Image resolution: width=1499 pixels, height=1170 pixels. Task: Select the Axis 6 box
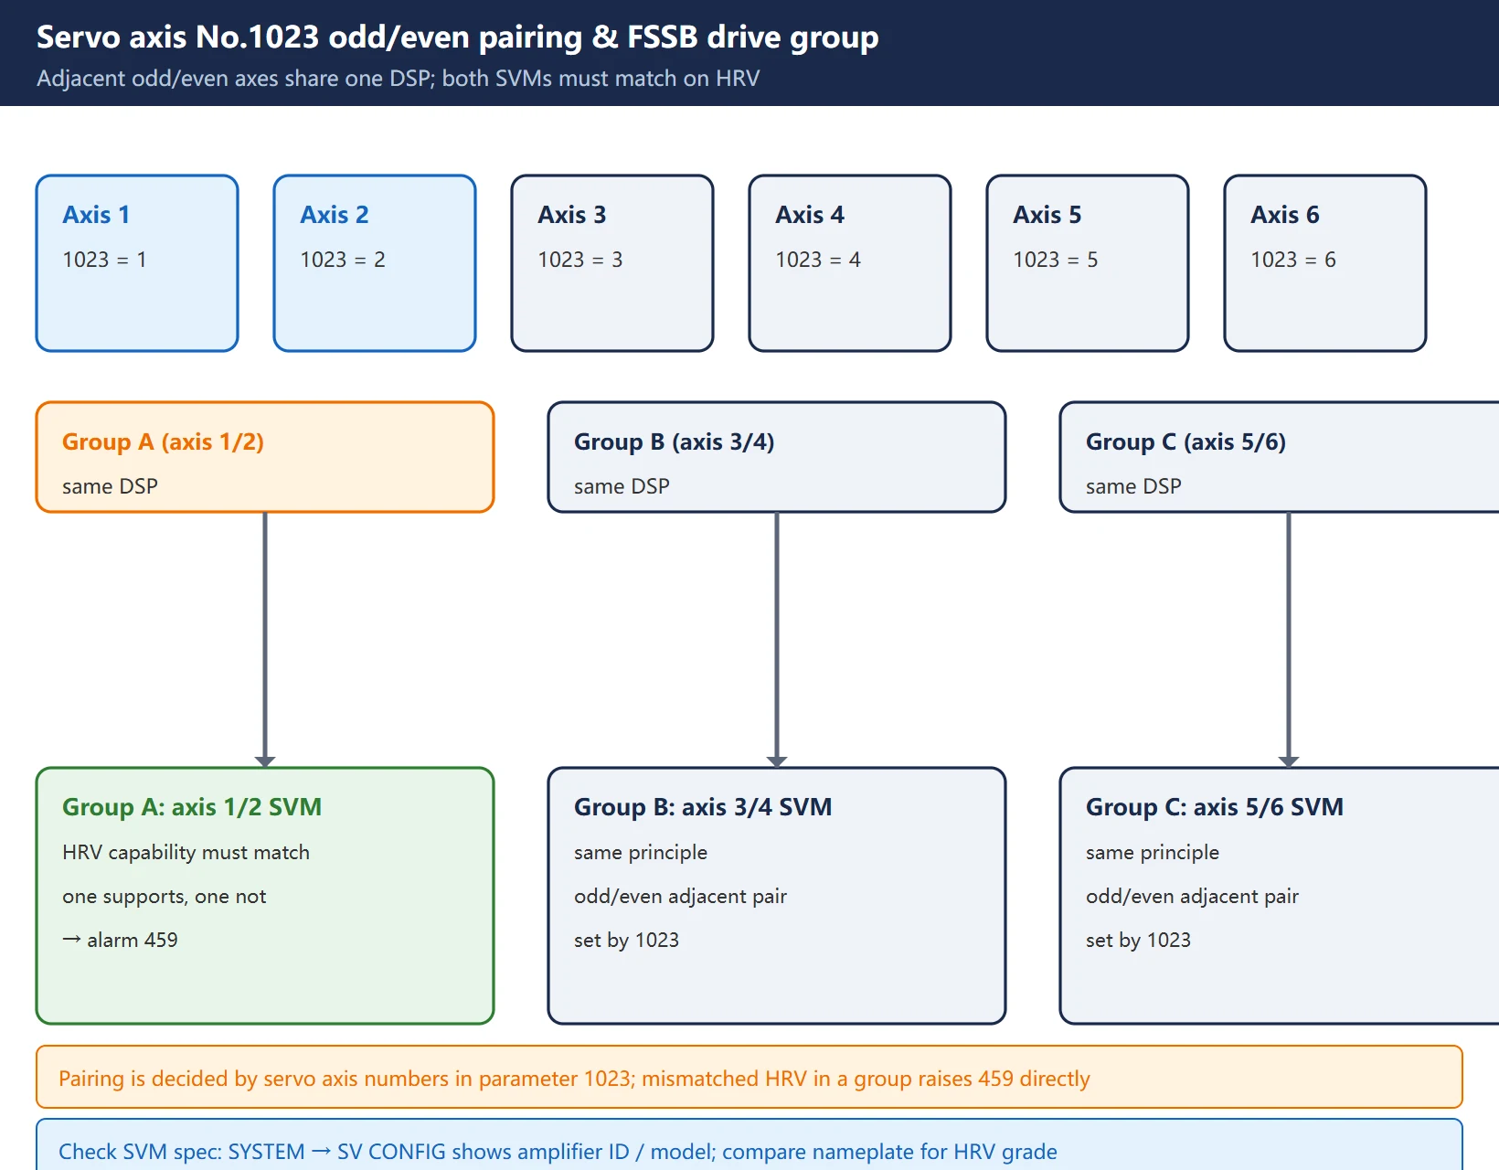[x=1325, y=263]
